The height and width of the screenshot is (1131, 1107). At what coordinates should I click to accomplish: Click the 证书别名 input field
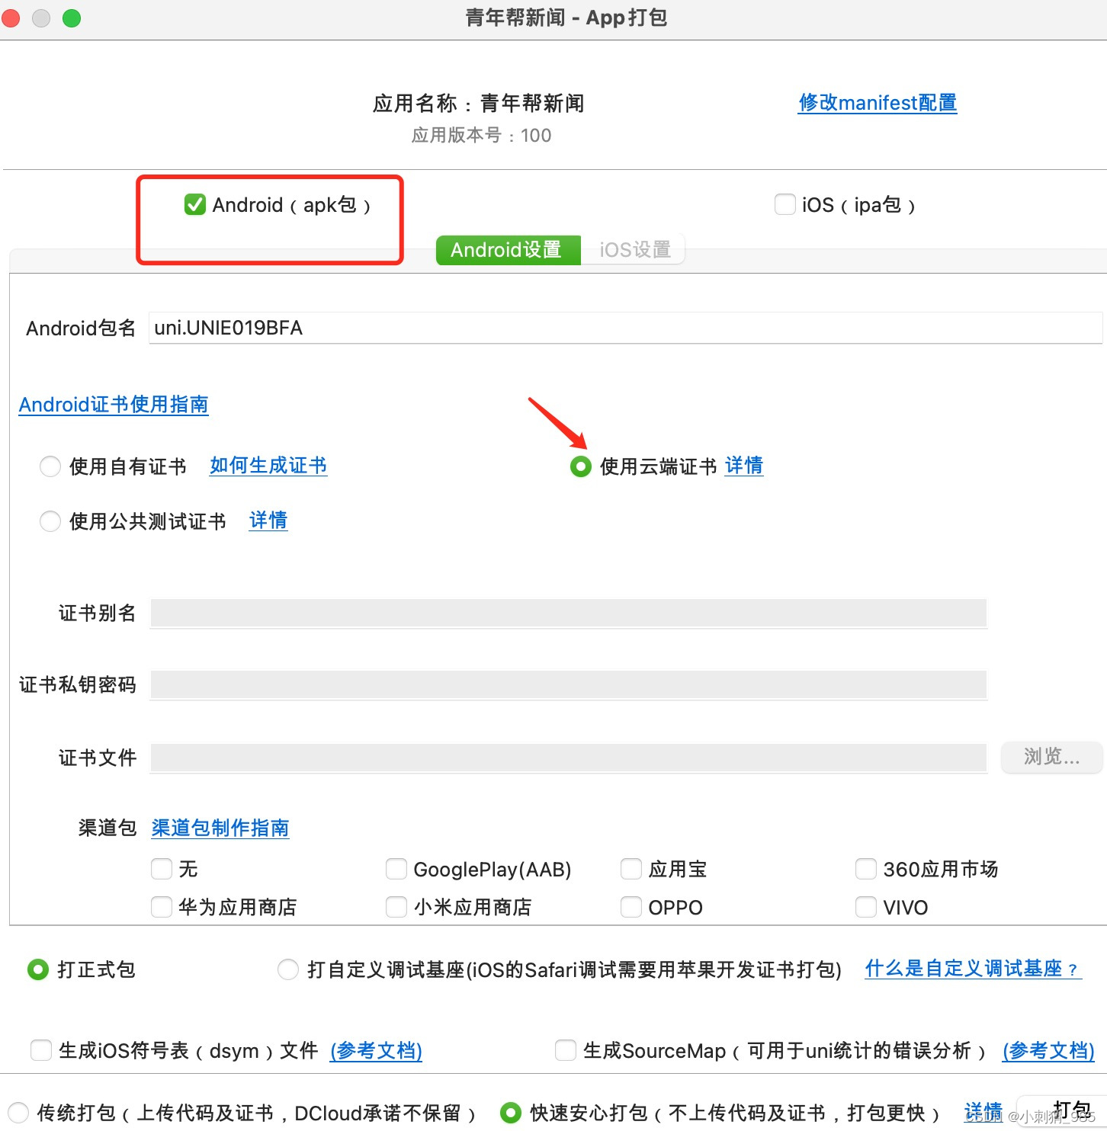pyautogui.click(x=569, y=614)
